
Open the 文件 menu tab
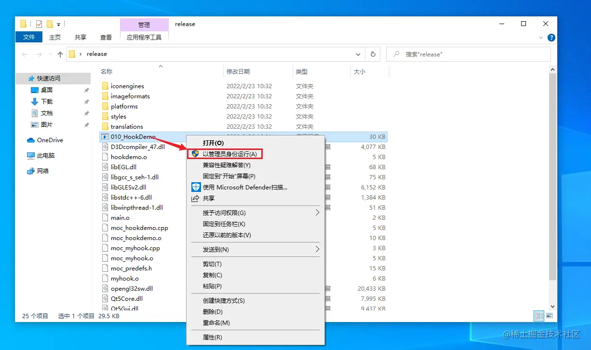29,37
